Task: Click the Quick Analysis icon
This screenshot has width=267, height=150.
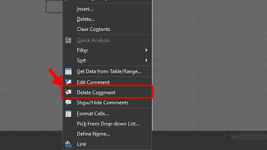Action: pos(68,40)
